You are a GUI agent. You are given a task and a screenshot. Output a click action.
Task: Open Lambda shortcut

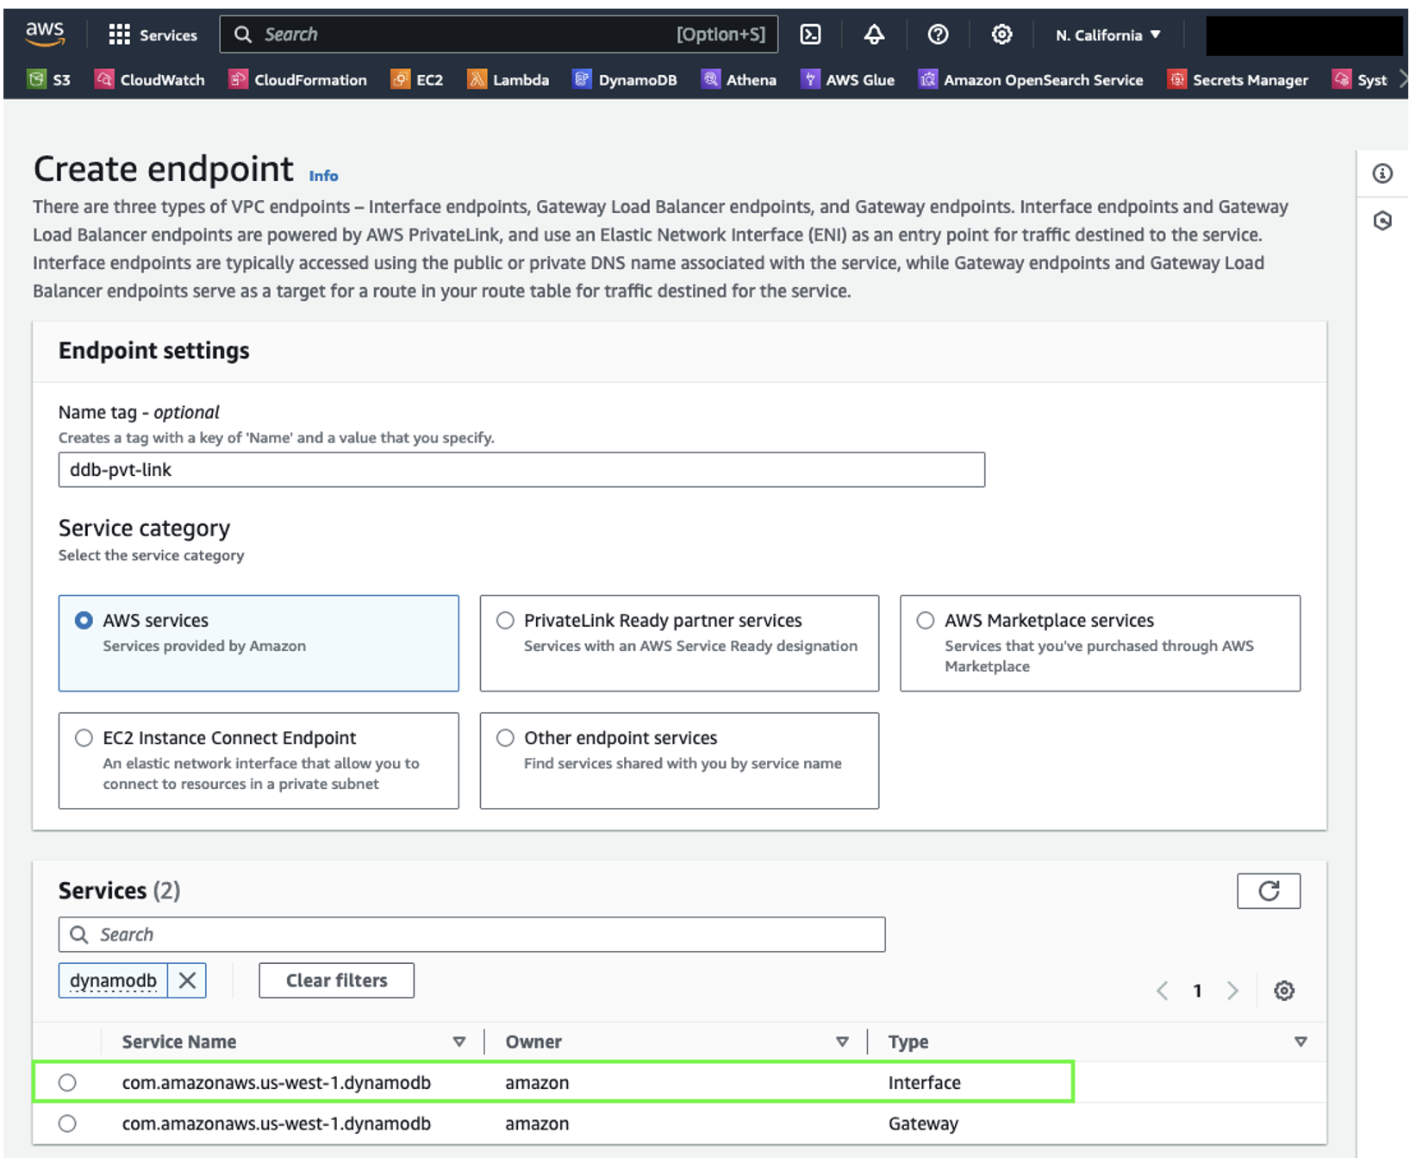pos(508,80)
